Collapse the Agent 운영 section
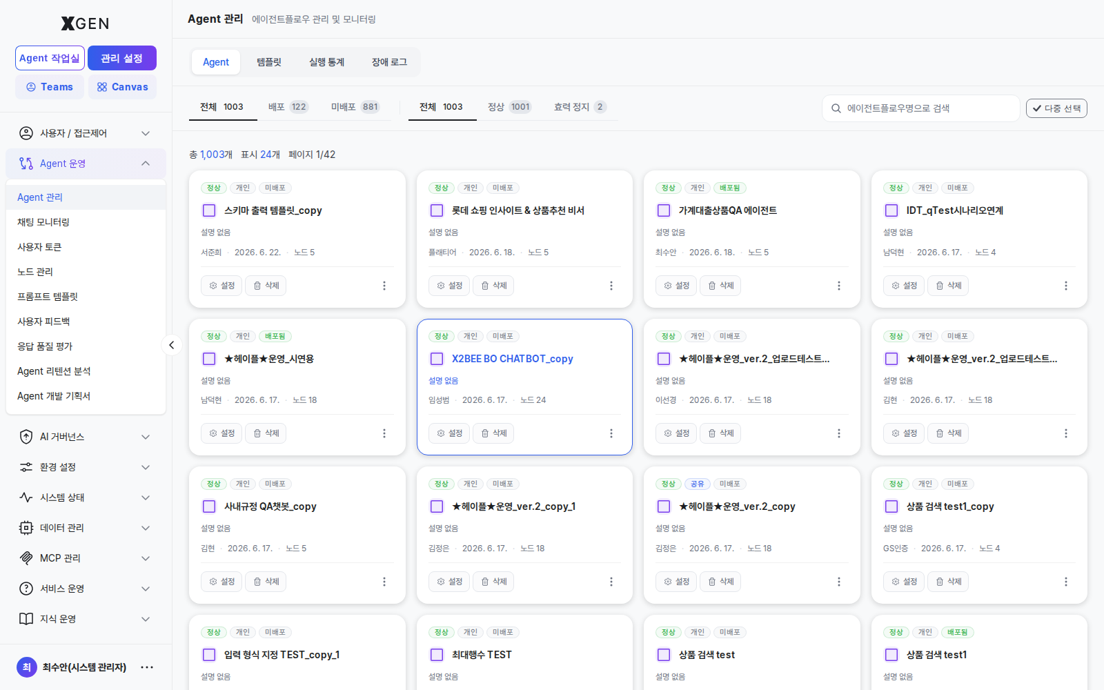Viewport: 1104px width, 690px height. (x=86, y=164)
